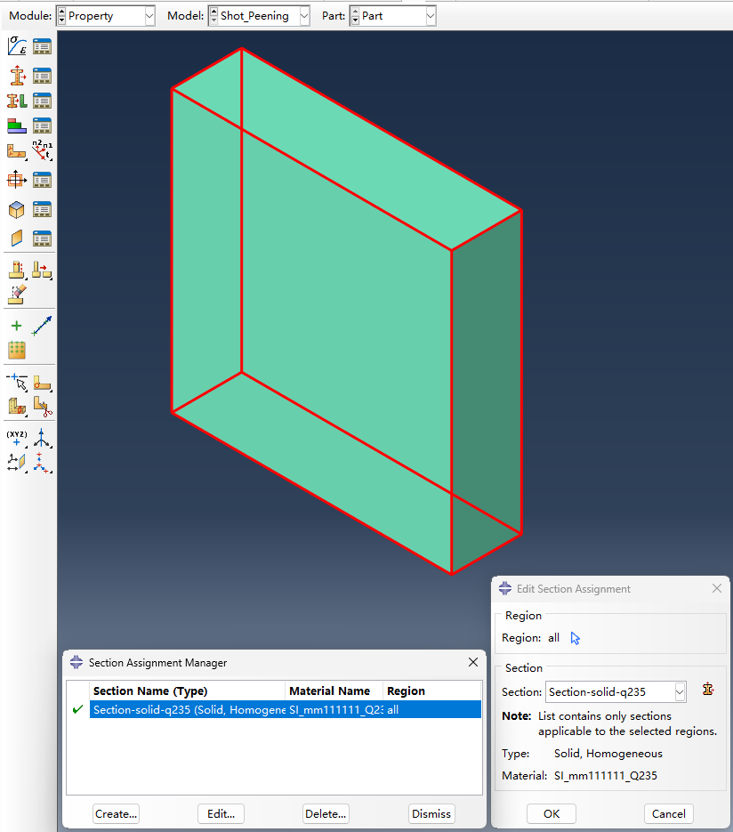Open the Section combo box showing Section-solid-q235
The image size is (733, 832).
click(616, 692)
